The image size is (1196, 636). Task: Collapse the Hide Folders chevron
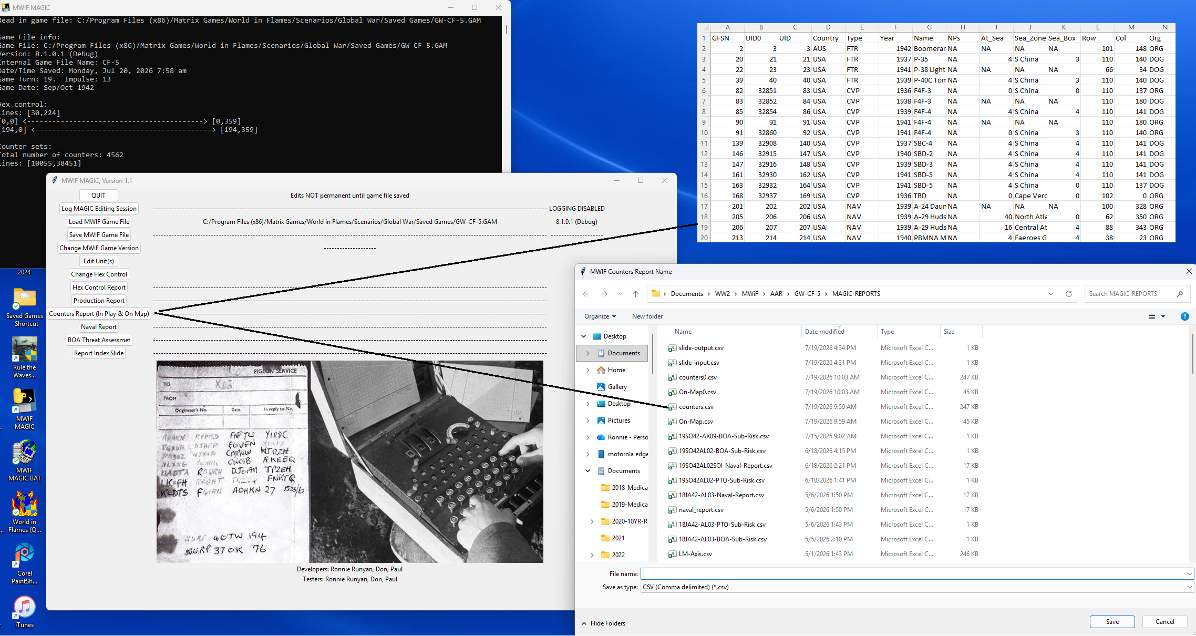(584, 623)
